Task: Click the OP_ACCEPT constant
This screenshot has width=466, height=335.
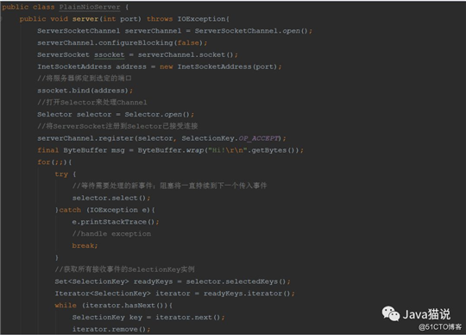Action: [259, 138]
